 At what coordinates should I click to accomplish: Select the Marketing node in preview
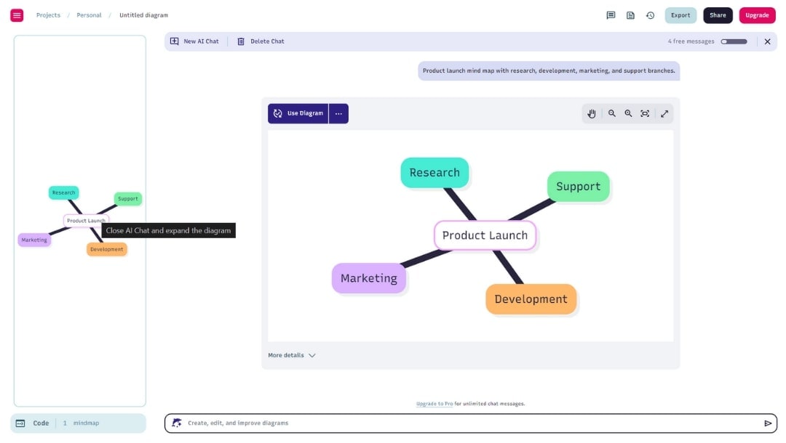tap(368, 278)
